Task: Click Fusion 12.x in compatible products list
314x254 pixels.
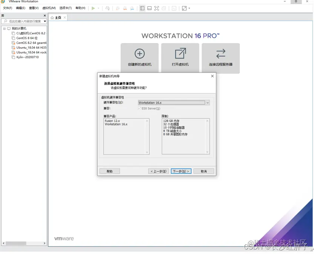Action: 112,121
